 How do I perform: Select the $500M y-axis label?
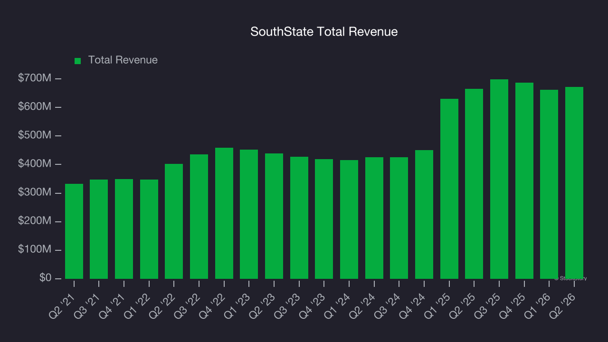34,135
